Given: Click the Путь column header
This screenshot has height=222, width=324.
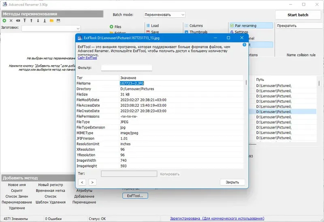Looking at the screenshot, I should pos(285,79).
